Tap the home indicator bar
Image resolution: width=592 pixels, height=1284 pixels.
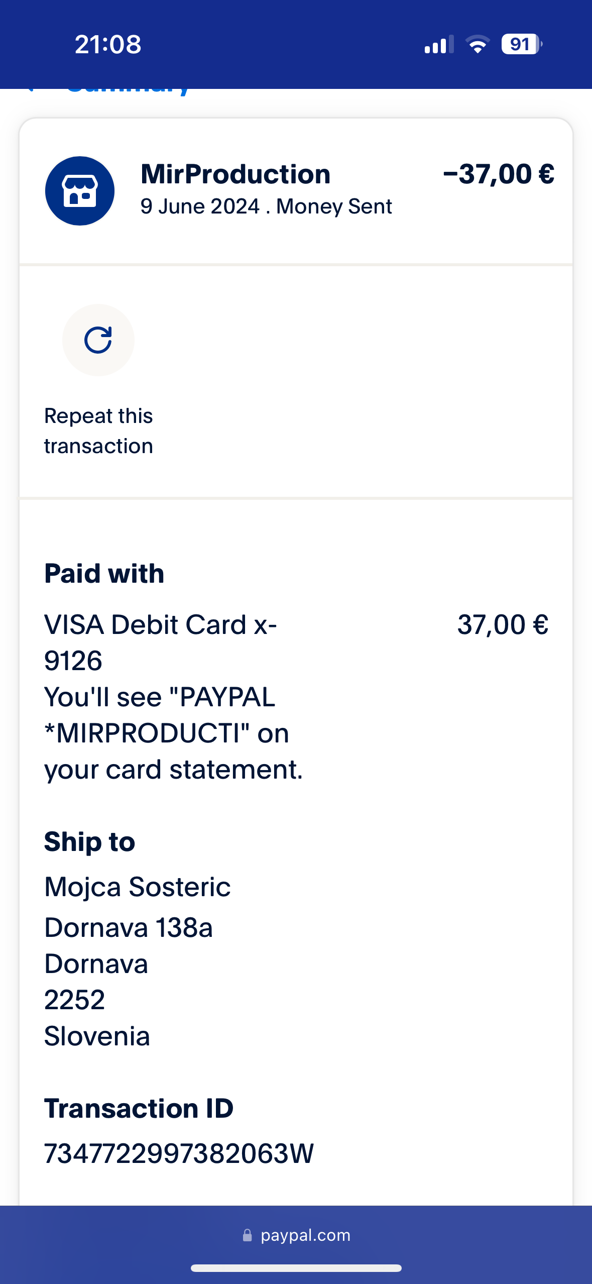[296, 1268]
